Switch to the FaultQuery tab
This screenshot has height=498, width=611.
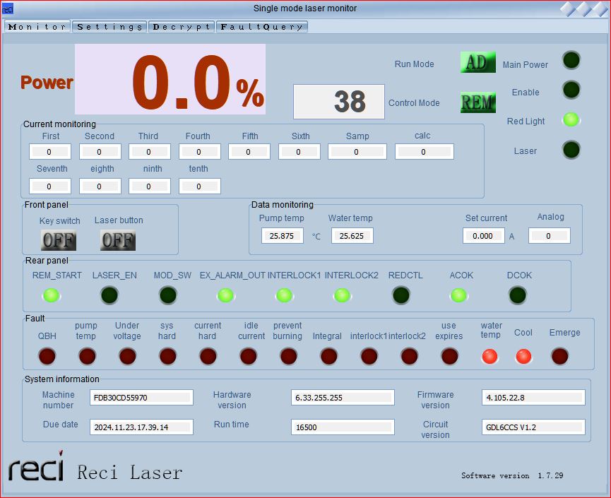261,27
